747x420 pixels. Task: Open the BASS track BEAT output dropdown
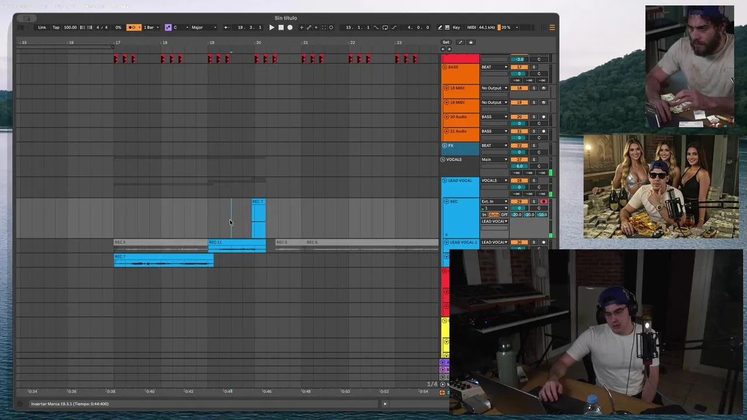[494, 67]
